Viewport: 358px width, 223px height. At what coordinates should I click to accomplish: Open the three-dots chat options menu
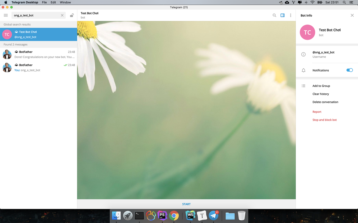[x=291, y=15]
